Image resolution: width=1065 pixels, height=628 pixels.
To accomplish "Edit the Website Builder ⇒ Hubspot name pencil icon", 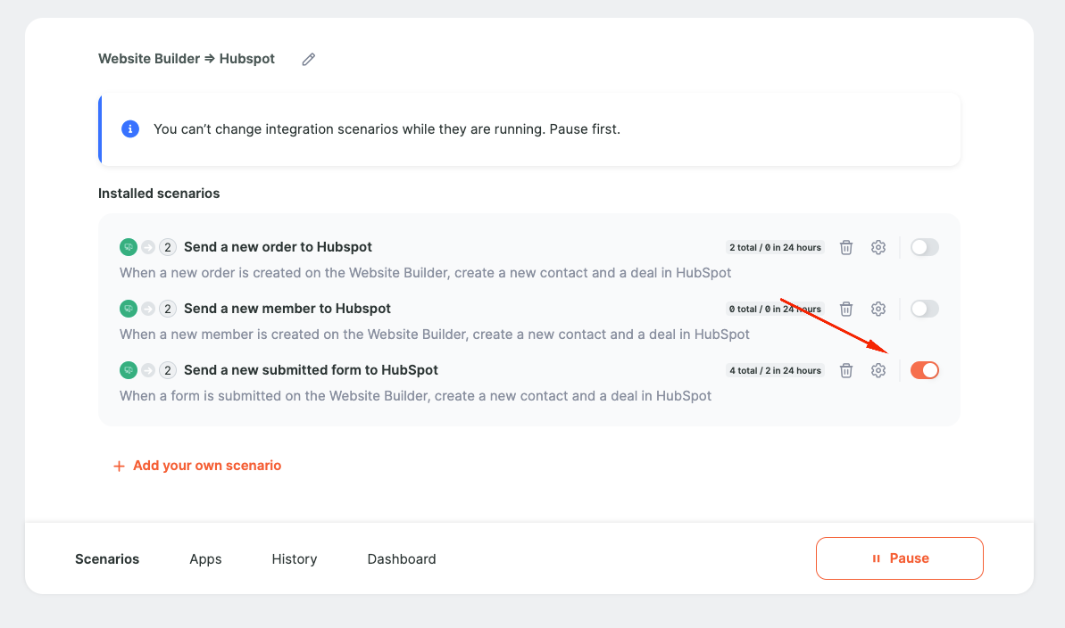I will (x=308, y=59).
